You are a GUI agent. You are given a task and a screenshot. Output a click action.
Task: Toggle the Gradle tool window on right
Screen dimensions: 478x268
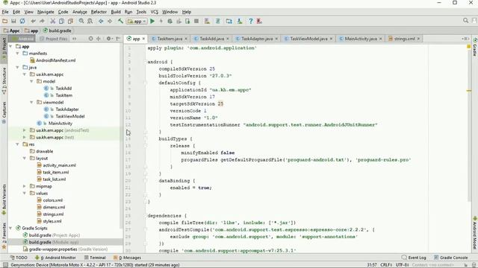click(x=475, y=47)
